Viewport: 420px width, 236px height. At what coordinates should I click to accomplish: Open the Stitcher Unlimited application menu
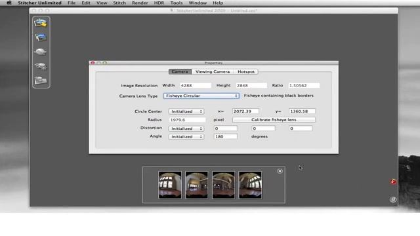pos(39,3)
